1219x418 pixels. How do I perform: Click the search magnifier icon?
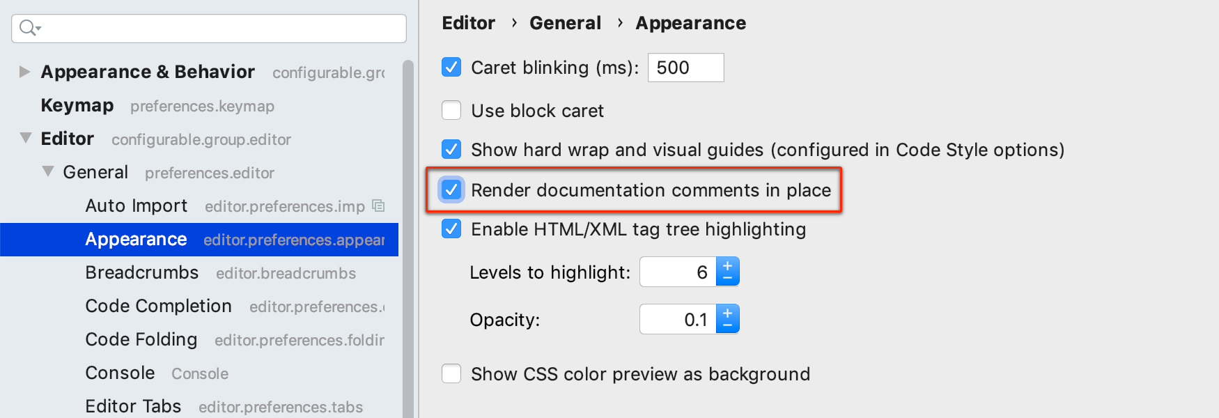tap(30, 28)
